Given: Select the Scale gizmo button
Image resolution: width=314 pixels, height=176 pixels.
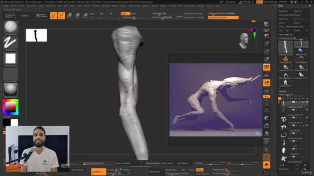Looking at the screenshot, I should tap(77, 16).
